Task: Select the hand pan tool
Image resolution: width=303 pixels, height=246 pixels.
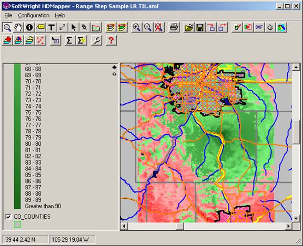Action: [x=18, y=27]
